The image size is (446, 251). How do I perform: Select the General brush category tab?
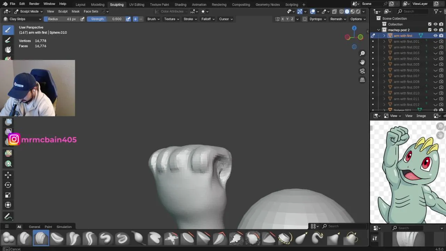coord(34,227)
